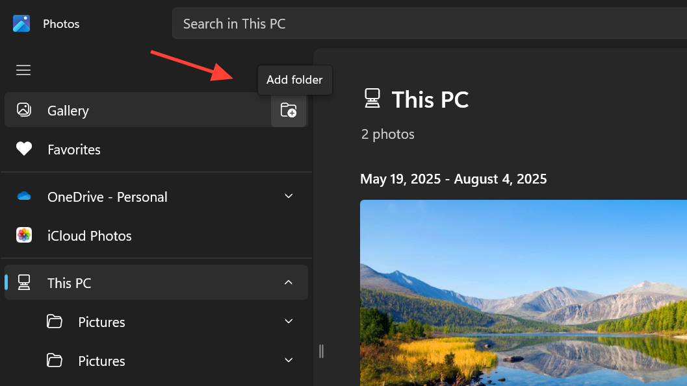Click the Add folder icon beside Gallery
The width and height of the screenshot is (687, 386).
[x=288, y=110]
